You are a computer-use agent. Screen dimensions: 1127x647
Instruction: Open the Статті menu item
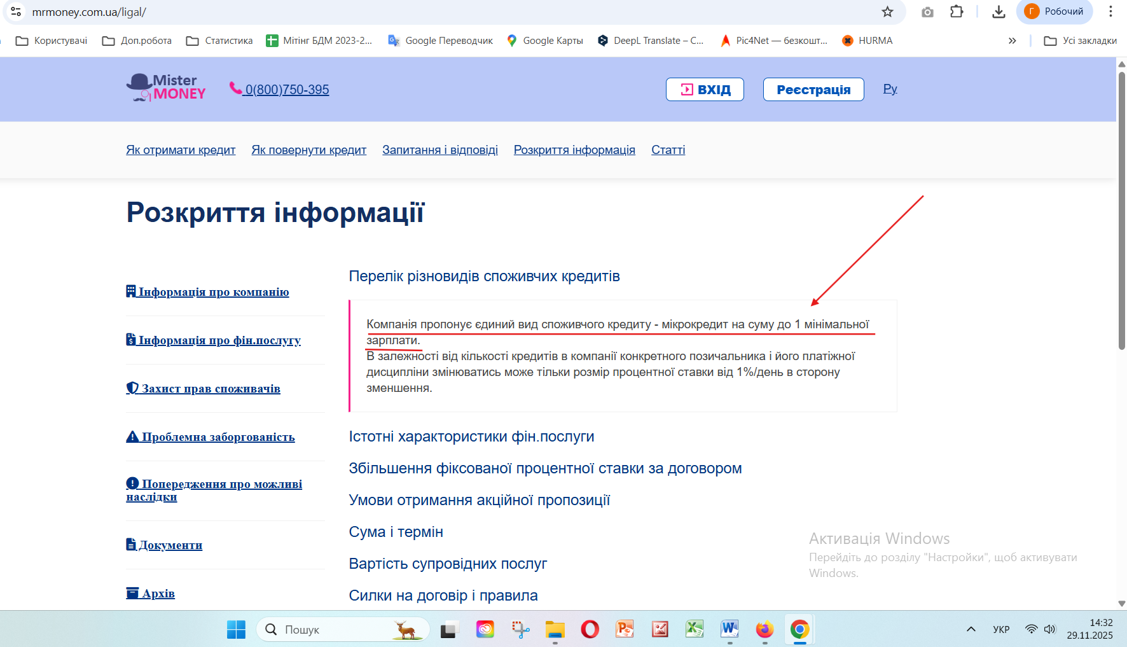click(x=668, y=150)
